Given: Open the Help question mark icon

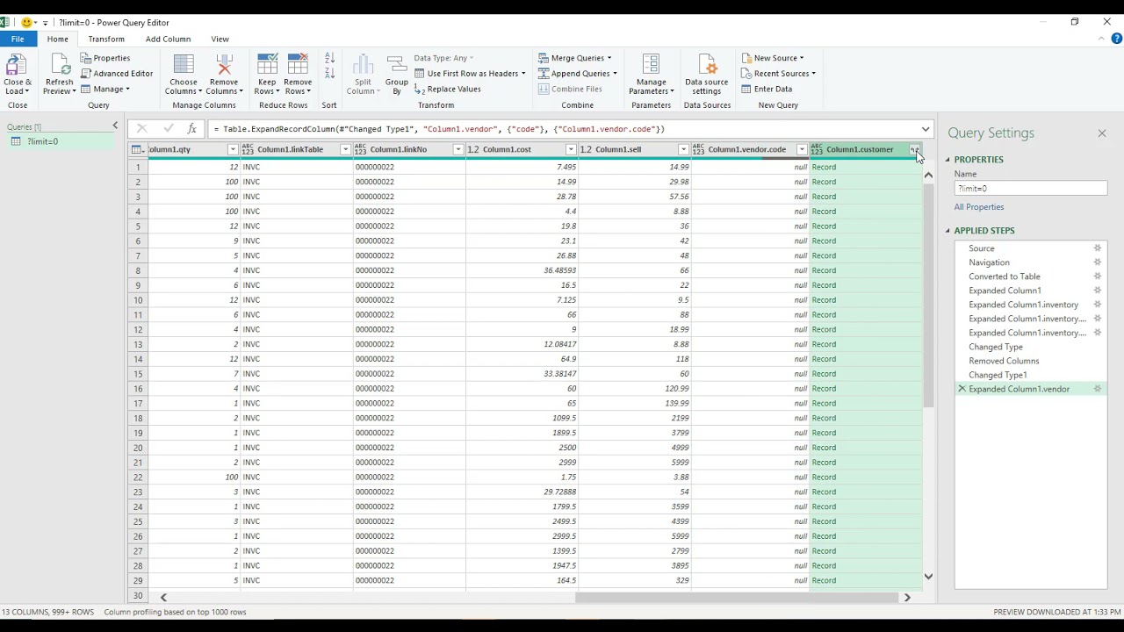Looking at the screenshot, I should (1116, 39).
